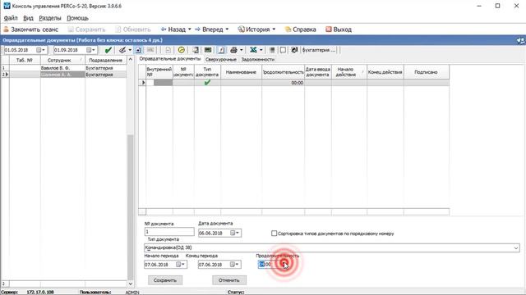This screenshot has height=295, width=526.
Task: Click the Справка help toolbar button
Action: click(301, 29)
